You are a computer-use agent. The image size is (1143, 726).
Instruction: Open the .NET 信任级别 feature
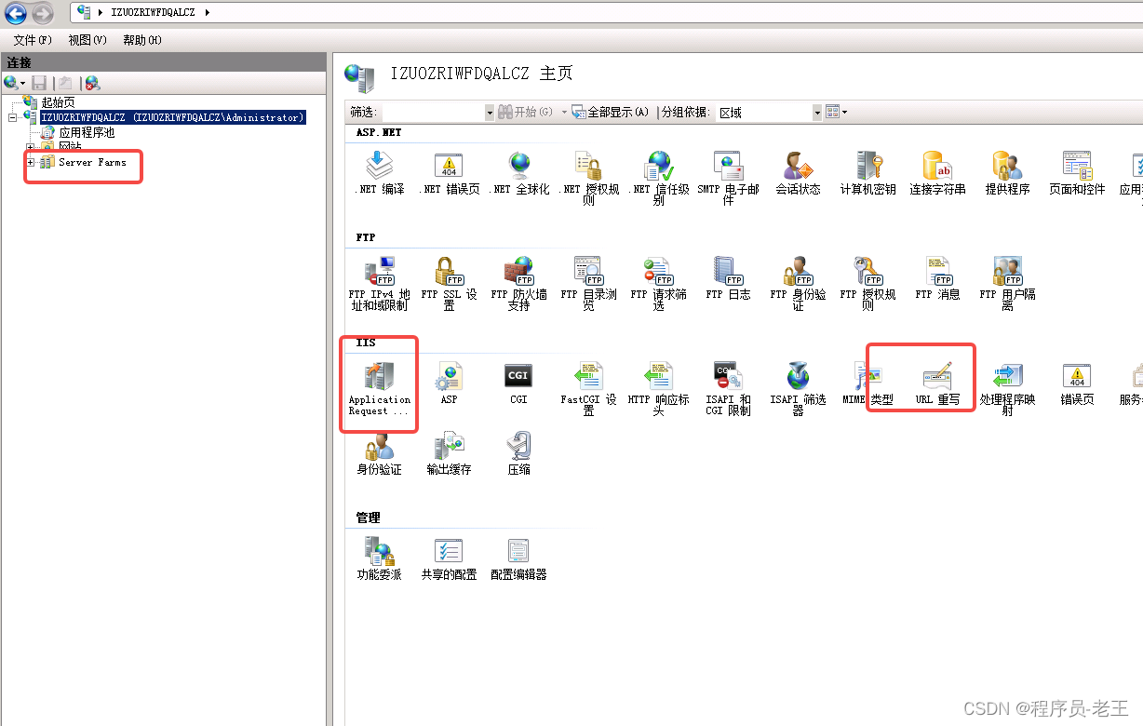point(658,178)
